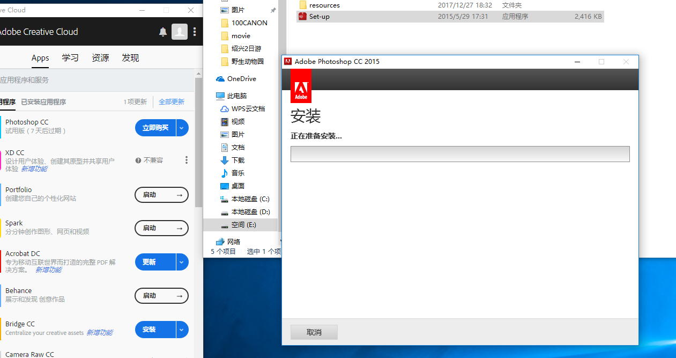Image resolution: width=676 pixels, height=358 pixels.
Task: Click the Creative Cloud app list scrollbar
Action: coord(199,142)
